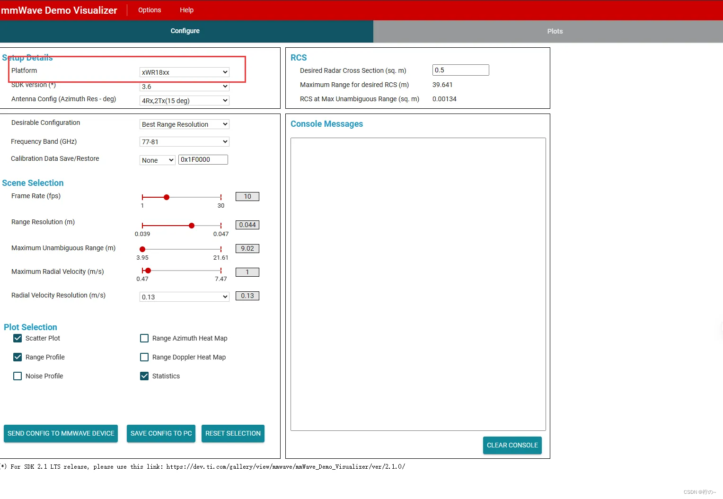This screenshot has height=499, width=723.
Task: Uncheck the Statistics checkbox
Action: [x=144, y=376]
